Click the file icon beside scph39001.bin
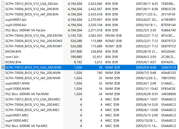Viewport: 179px width, 129px height. pos(3,19)
